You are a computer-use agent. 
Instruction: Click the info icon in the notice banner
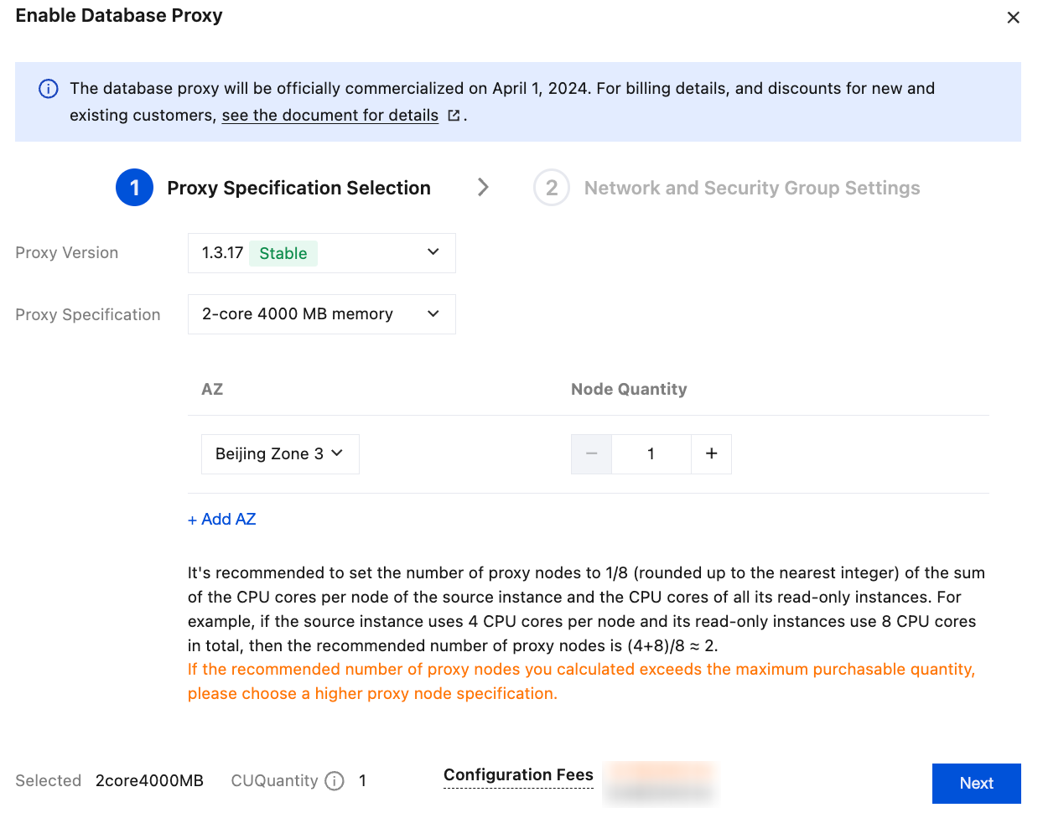[49, 89]
